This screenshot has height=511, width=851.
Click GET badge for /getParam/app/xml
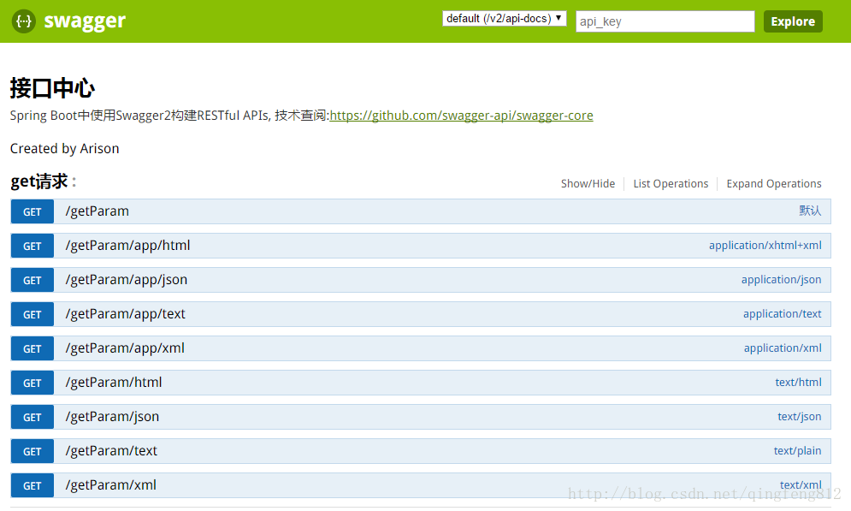(x=32, y=348)
